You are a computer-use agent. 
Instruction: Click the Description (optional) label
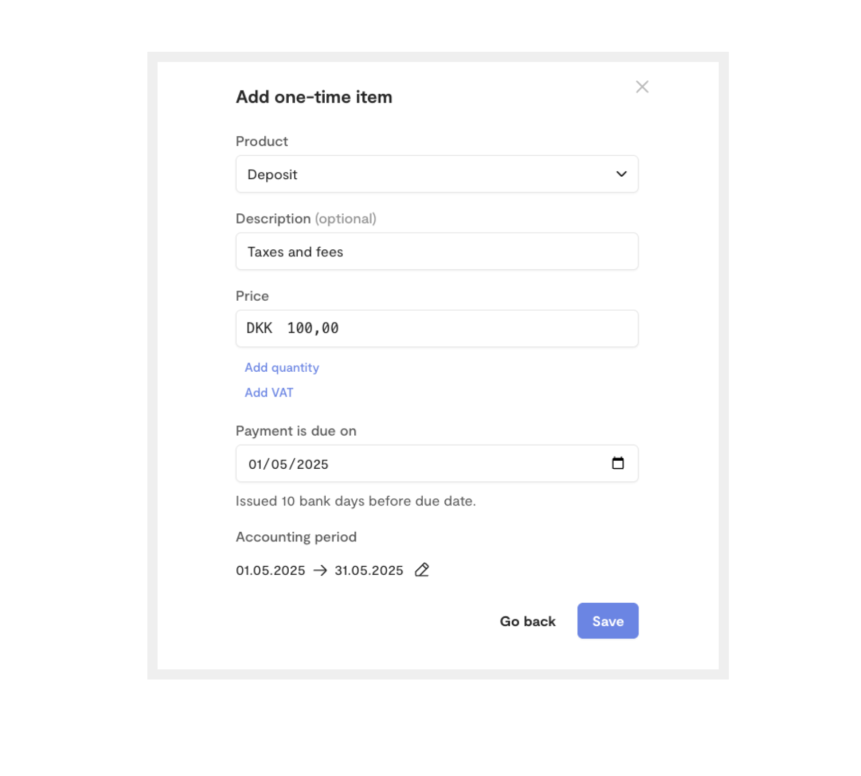click(306, 218)
